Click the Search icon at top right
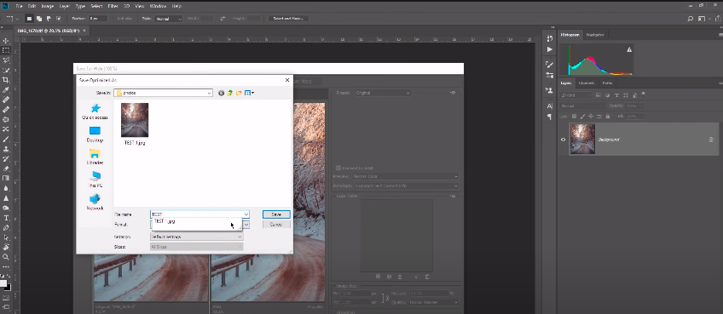 click(691, 19)
